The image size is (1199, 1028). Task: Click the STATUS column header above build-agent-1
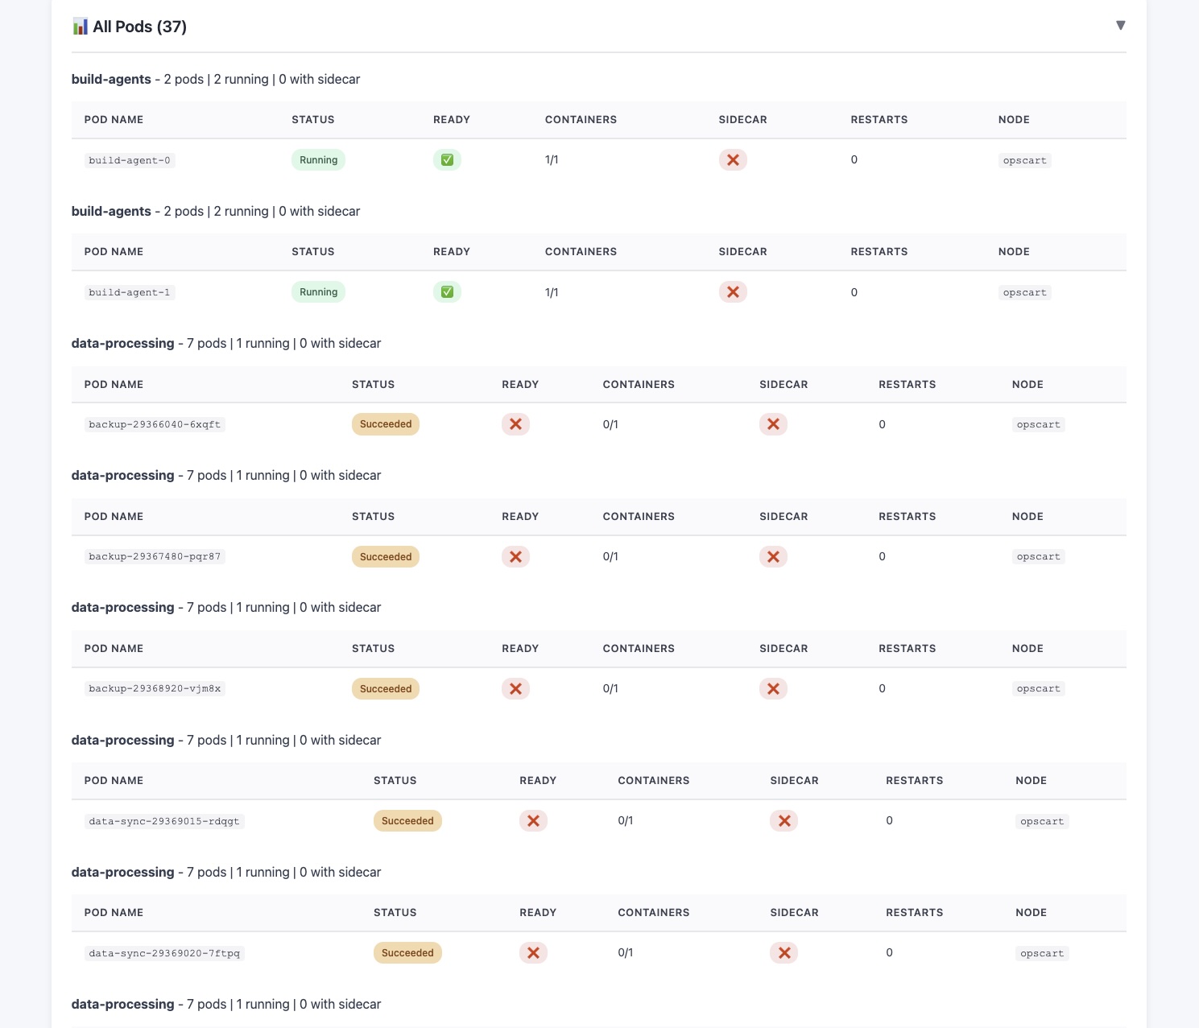(313, 251)
